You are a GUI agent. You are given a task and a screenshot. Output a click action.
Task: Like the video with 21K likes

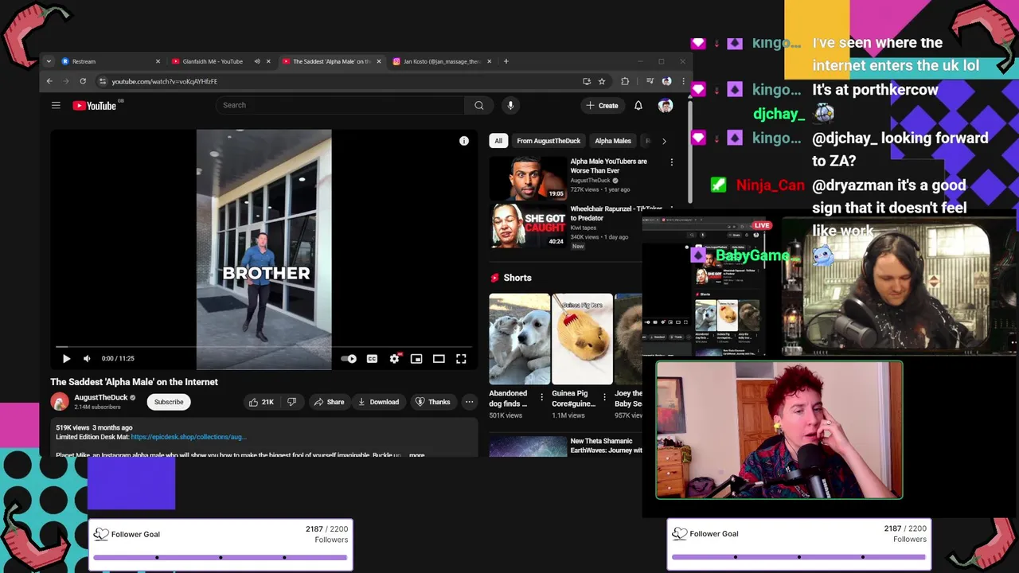click(261, 402)
